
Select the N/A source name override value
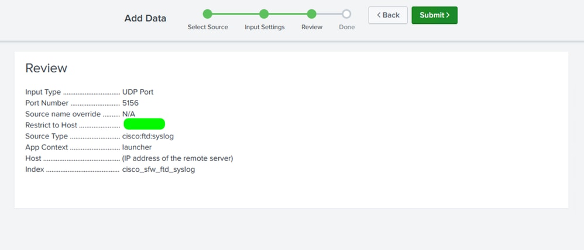tap(129, 114)
